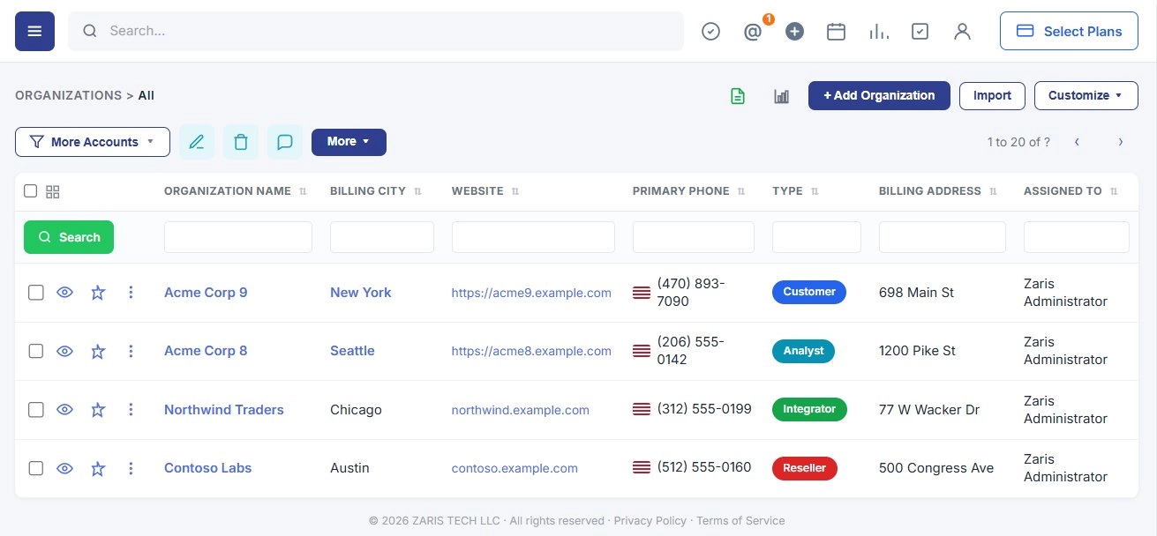Expand the Customize dropdown
The height and width of the screenshot is (536, 1157).
[1086, 96]
